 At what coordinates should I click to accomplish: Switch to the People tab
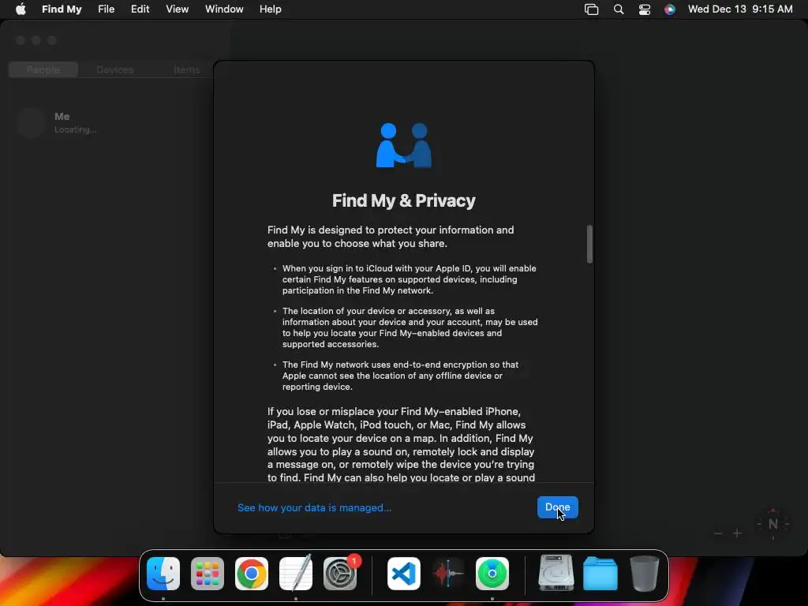[x=43, y=69]
